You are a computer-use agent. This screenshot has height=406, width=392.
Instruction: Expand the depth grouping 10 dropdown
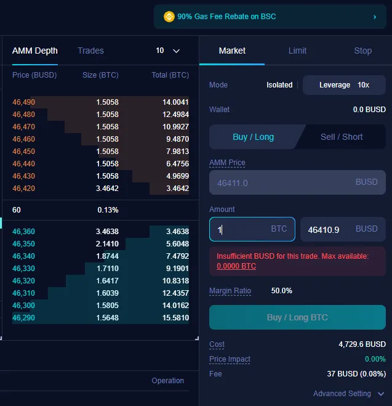[x=168, y=51]
